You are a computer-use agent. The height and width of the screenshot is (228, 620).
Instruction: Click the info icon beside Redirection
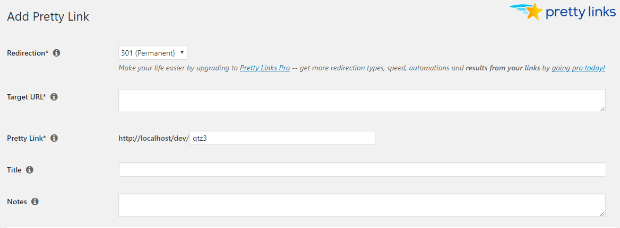pyautogui.click(x=57, y=53)
